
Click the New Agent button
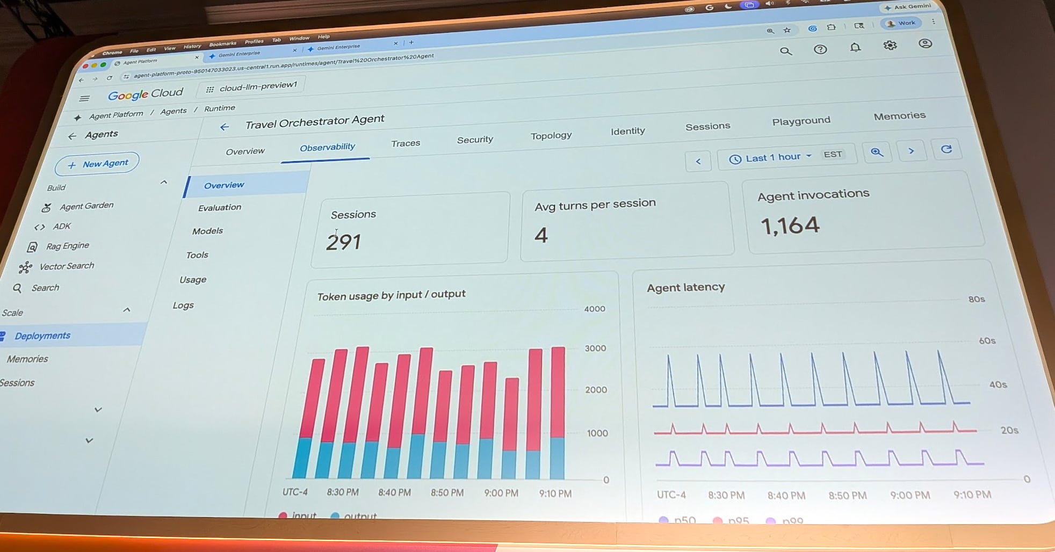tap(98, 164)
